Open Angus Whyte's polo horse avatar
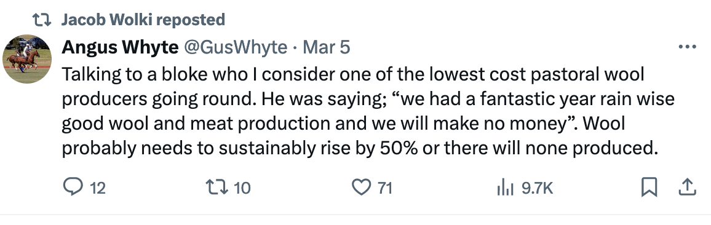The width and height of the screenshot is (711, 225). 27,59
